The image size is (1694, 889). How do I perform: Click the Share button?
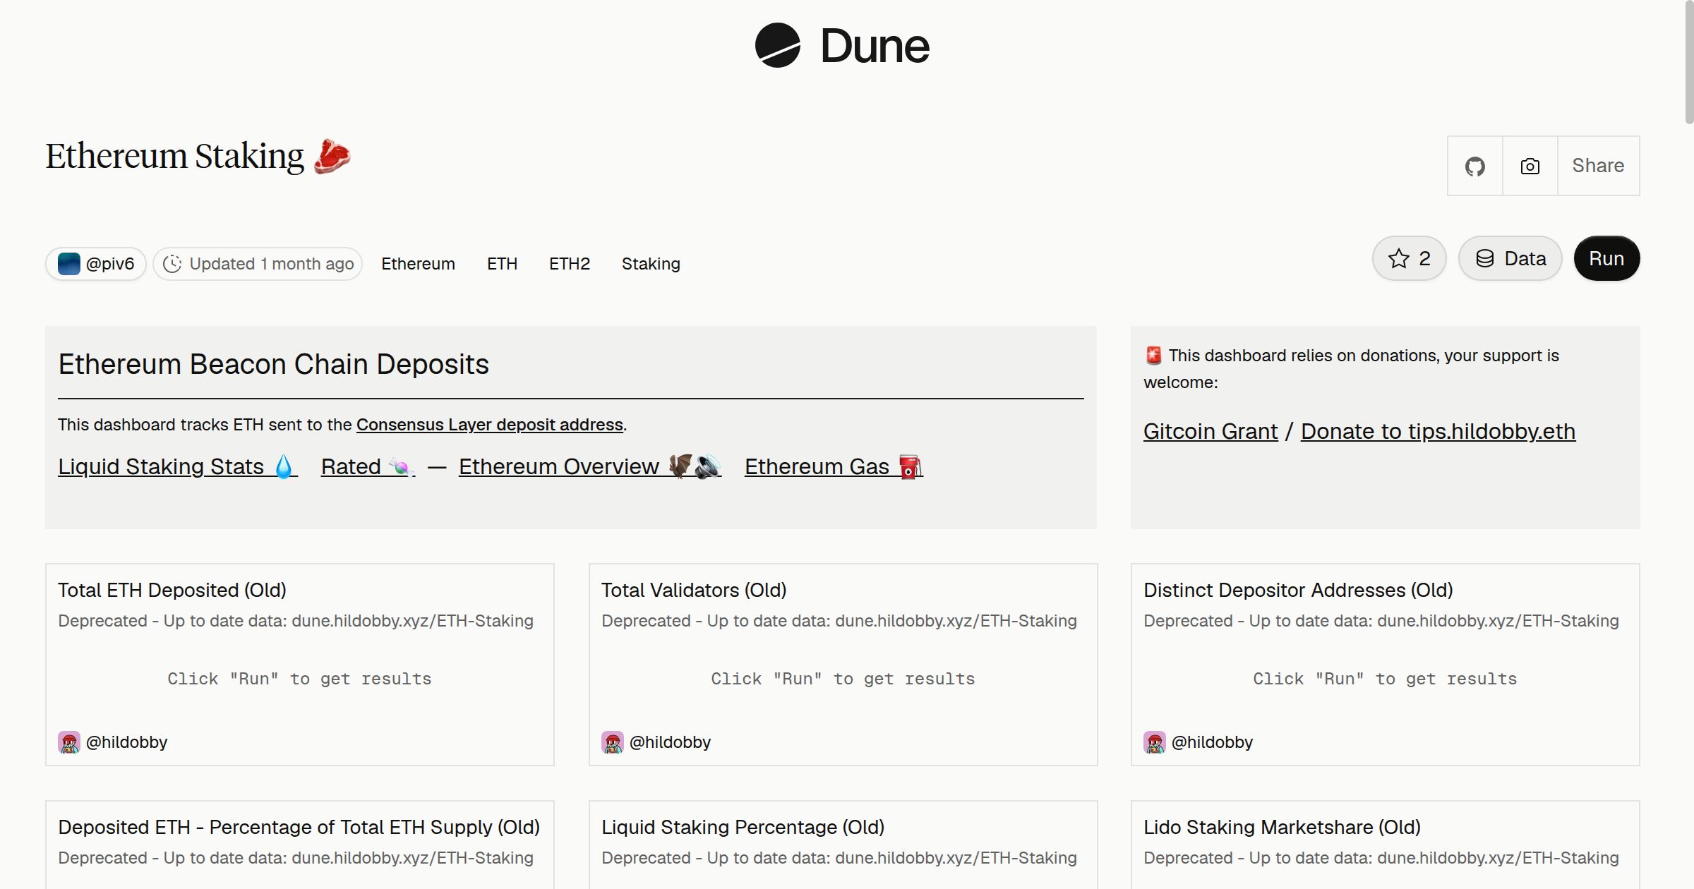(1598, 166)
